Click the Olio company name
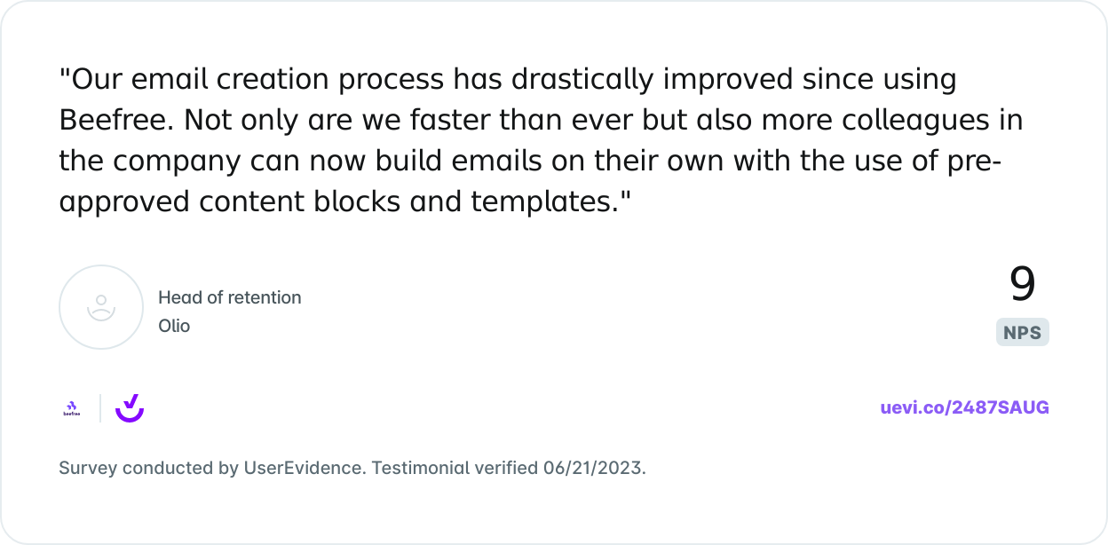1108x545 pixels. point(174,326)
